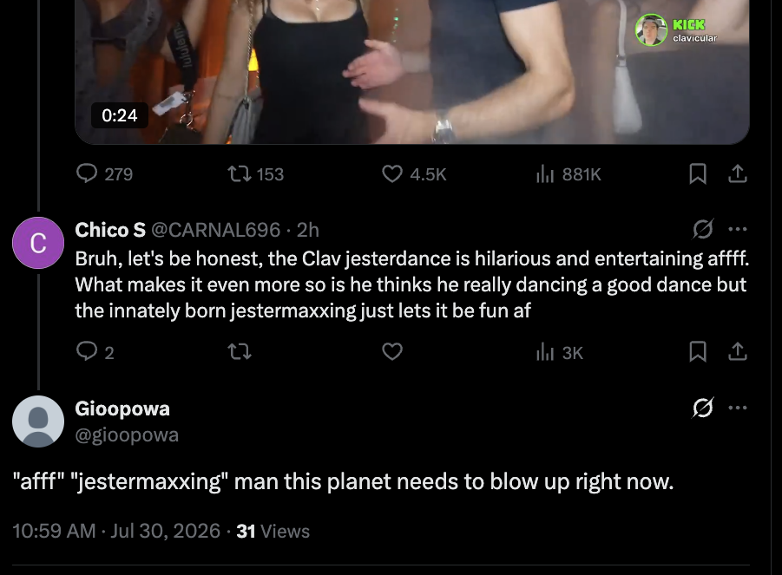The height and width of the screenshot is (575, 782).
Task: Bookmark Chico S's tweet
Action: click(697, 352)
